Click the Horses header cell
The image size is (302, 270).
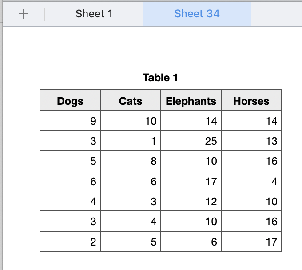tap(251, 101)
